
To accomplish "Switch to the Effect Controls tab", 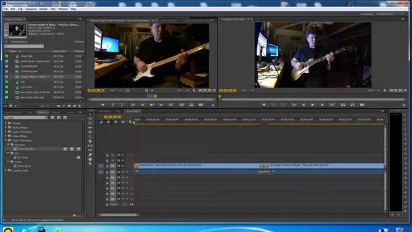I will [169, 20].
